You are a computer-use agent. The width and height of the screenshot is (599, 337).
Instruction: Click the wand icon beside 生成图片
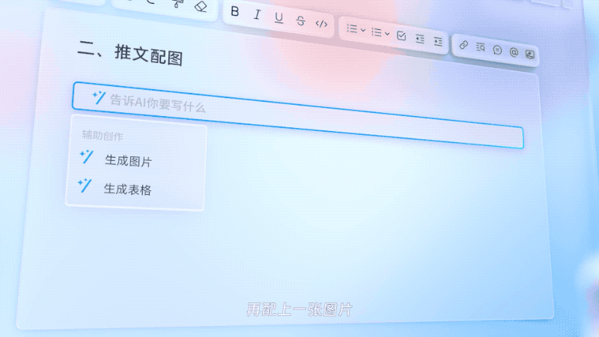[x=86, y=157]
